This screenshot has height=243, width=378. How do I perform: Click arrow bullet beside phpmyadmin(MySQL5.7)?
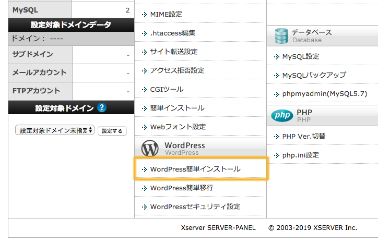tap(277, 94)
